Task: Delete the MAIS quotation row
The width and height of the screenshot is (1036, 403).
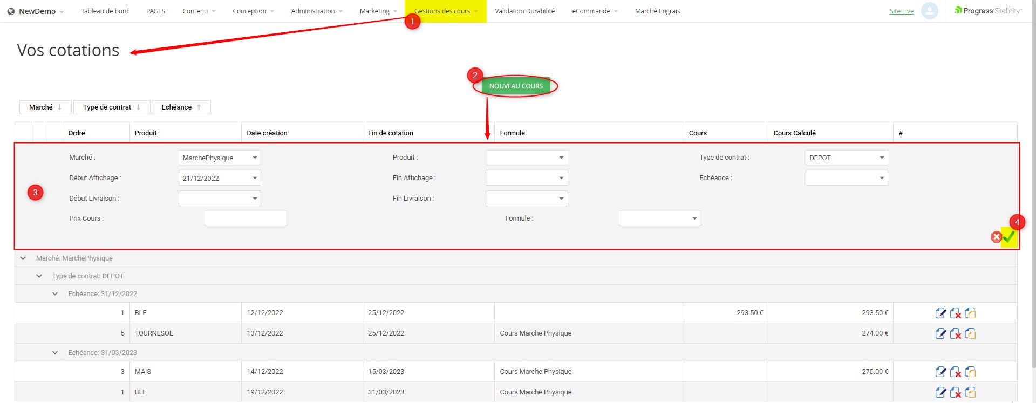Action: point(955,372)
